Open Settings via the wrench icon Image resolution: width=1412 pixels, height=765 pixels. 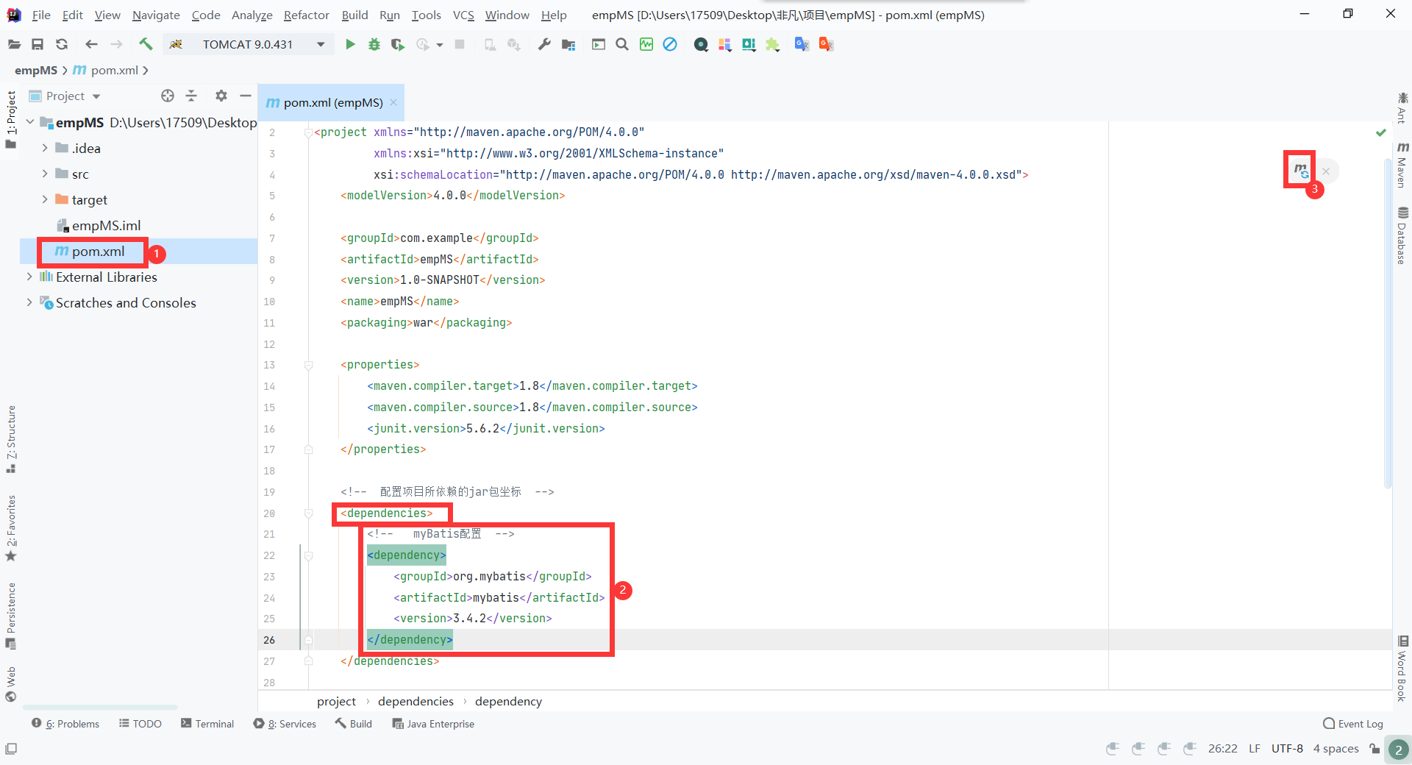[544, 44]
